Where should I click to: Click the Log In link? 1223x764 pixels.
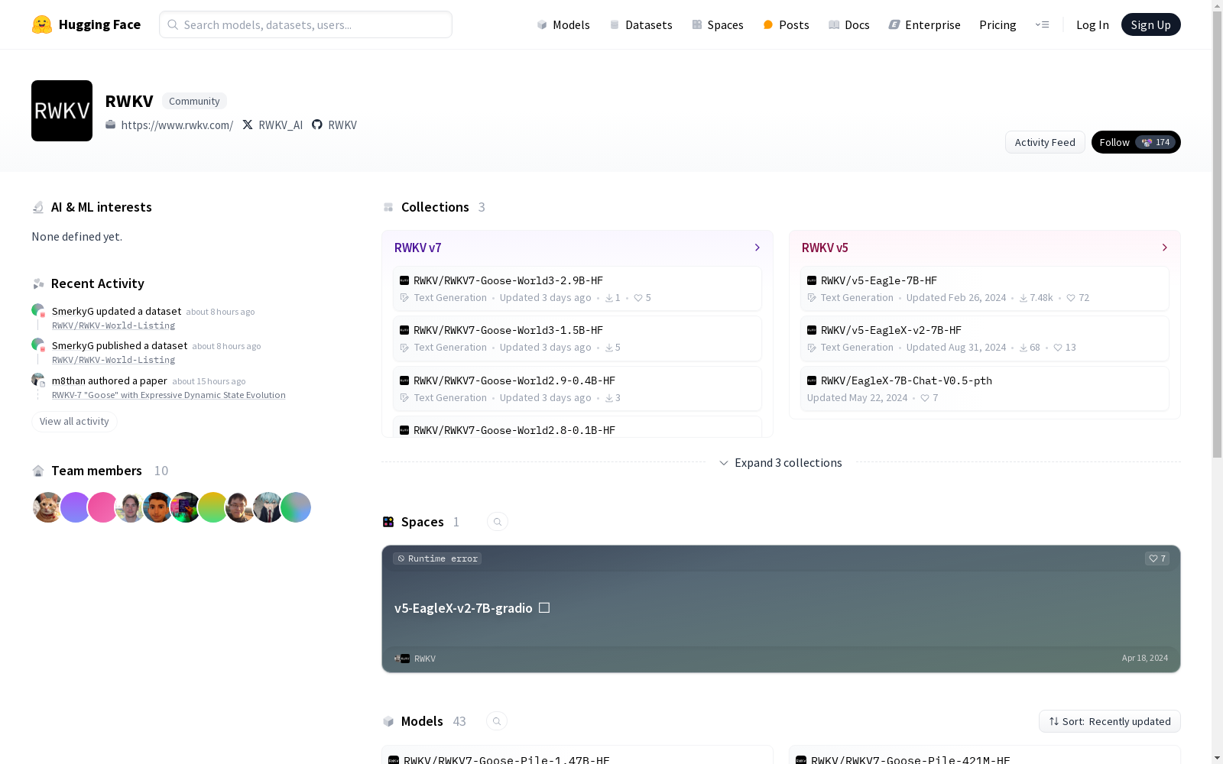point(1092,24)
